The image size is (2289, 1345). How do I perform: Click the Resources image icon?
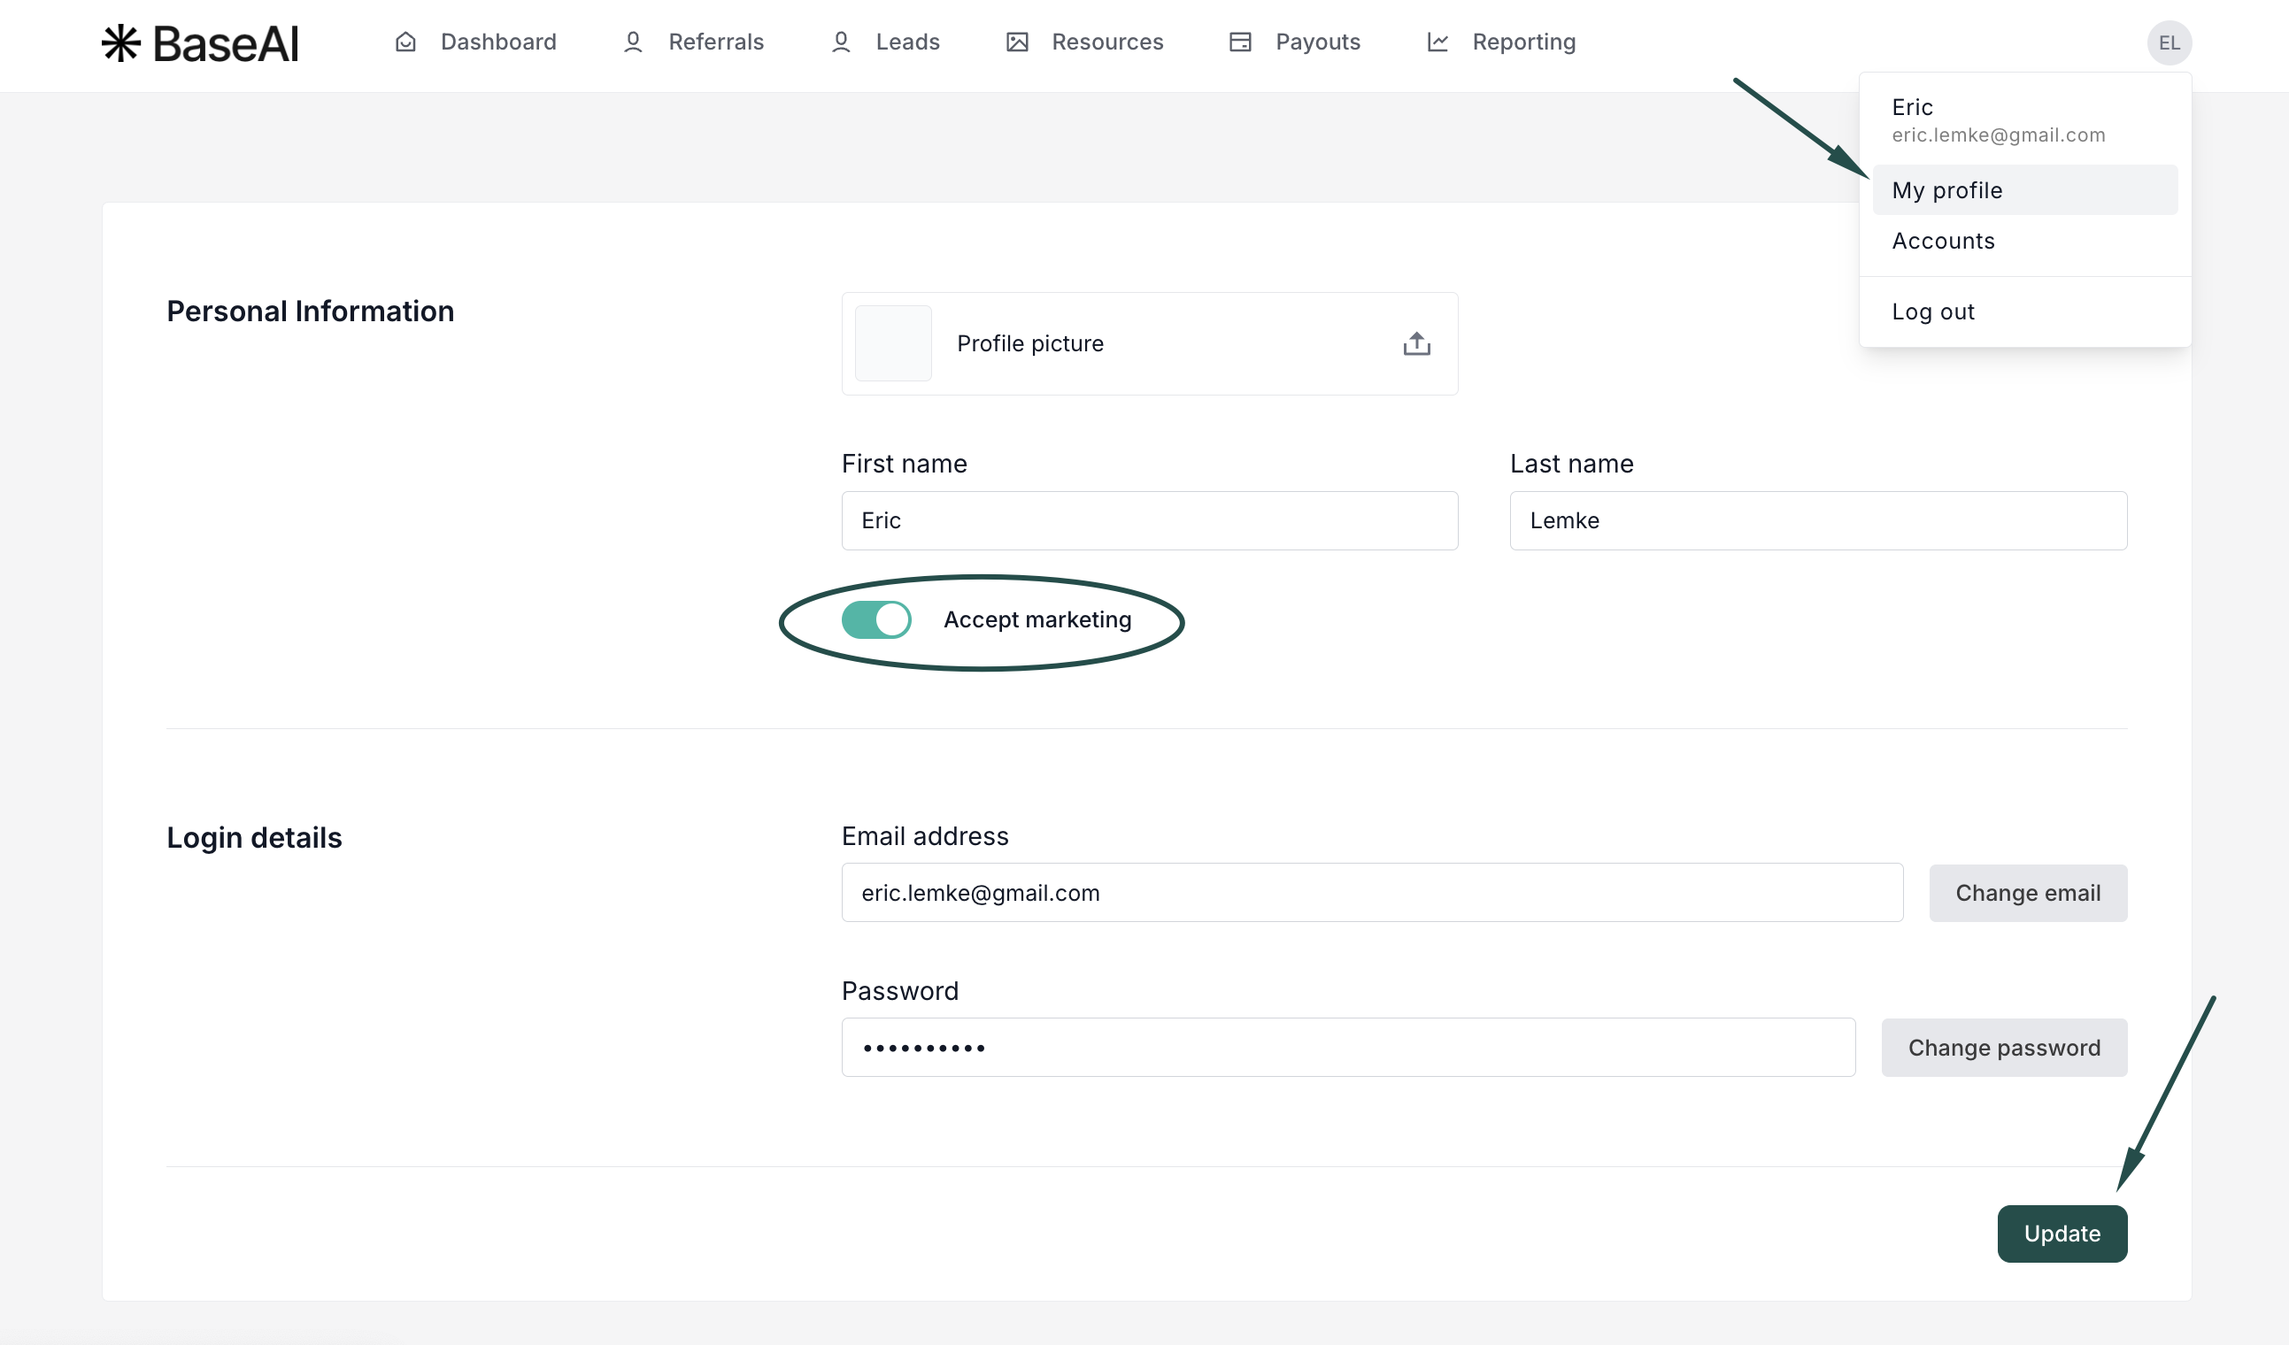click(1017, 42)
